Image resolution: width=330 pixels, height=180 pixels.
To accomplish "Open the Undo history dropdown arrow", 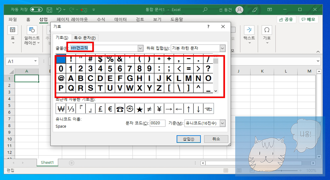I will pyautogui.click(x=64, y=10).
